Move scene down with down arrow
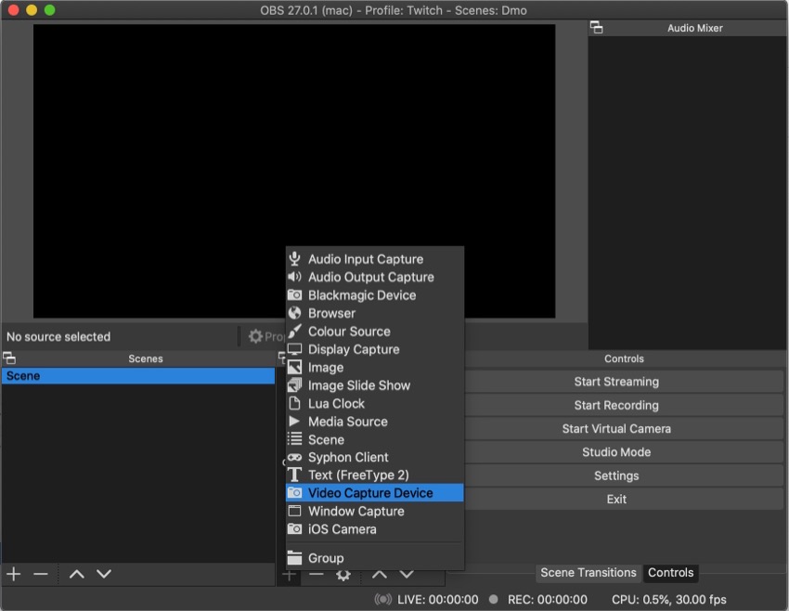Viewport: 789px width, 611px height. click(x=104, y=574)
